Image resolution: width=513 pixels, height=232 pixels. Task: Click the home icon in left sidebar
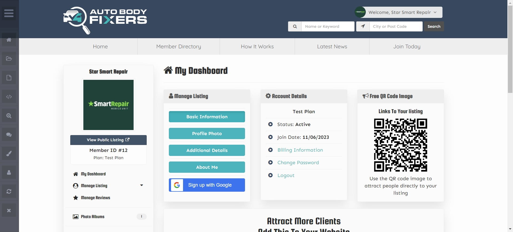click(9, 40)
